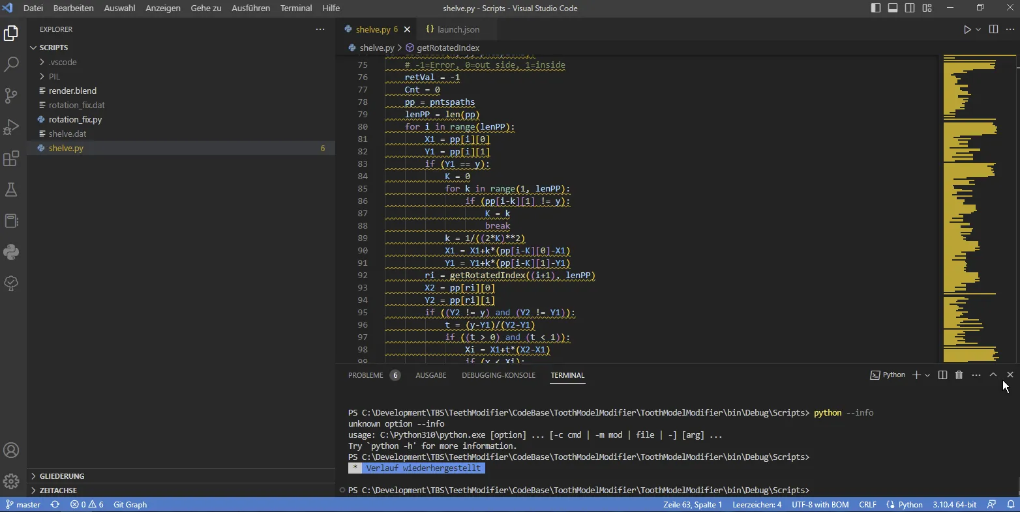The height and width of the screenshot is (512, 1020).
Task: Open the Datei menu
Action: (x=33, y=8)
